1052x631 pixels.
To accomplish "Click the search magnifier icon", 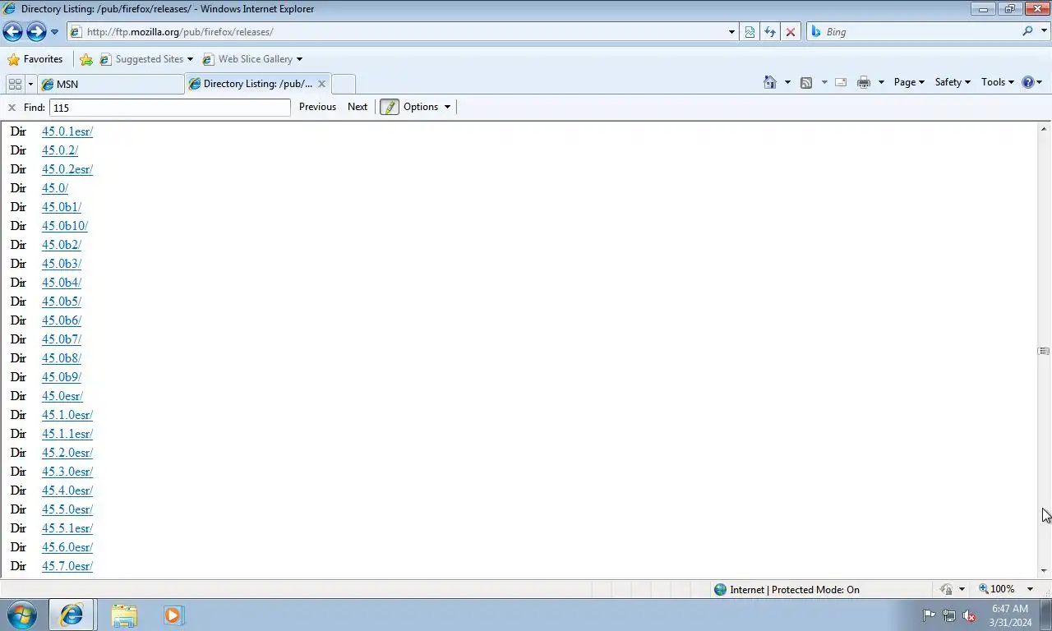I will tap(1027, 31).
